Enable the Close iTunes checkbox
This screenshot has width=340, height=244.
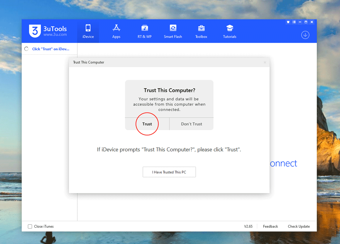click(30, 226)
